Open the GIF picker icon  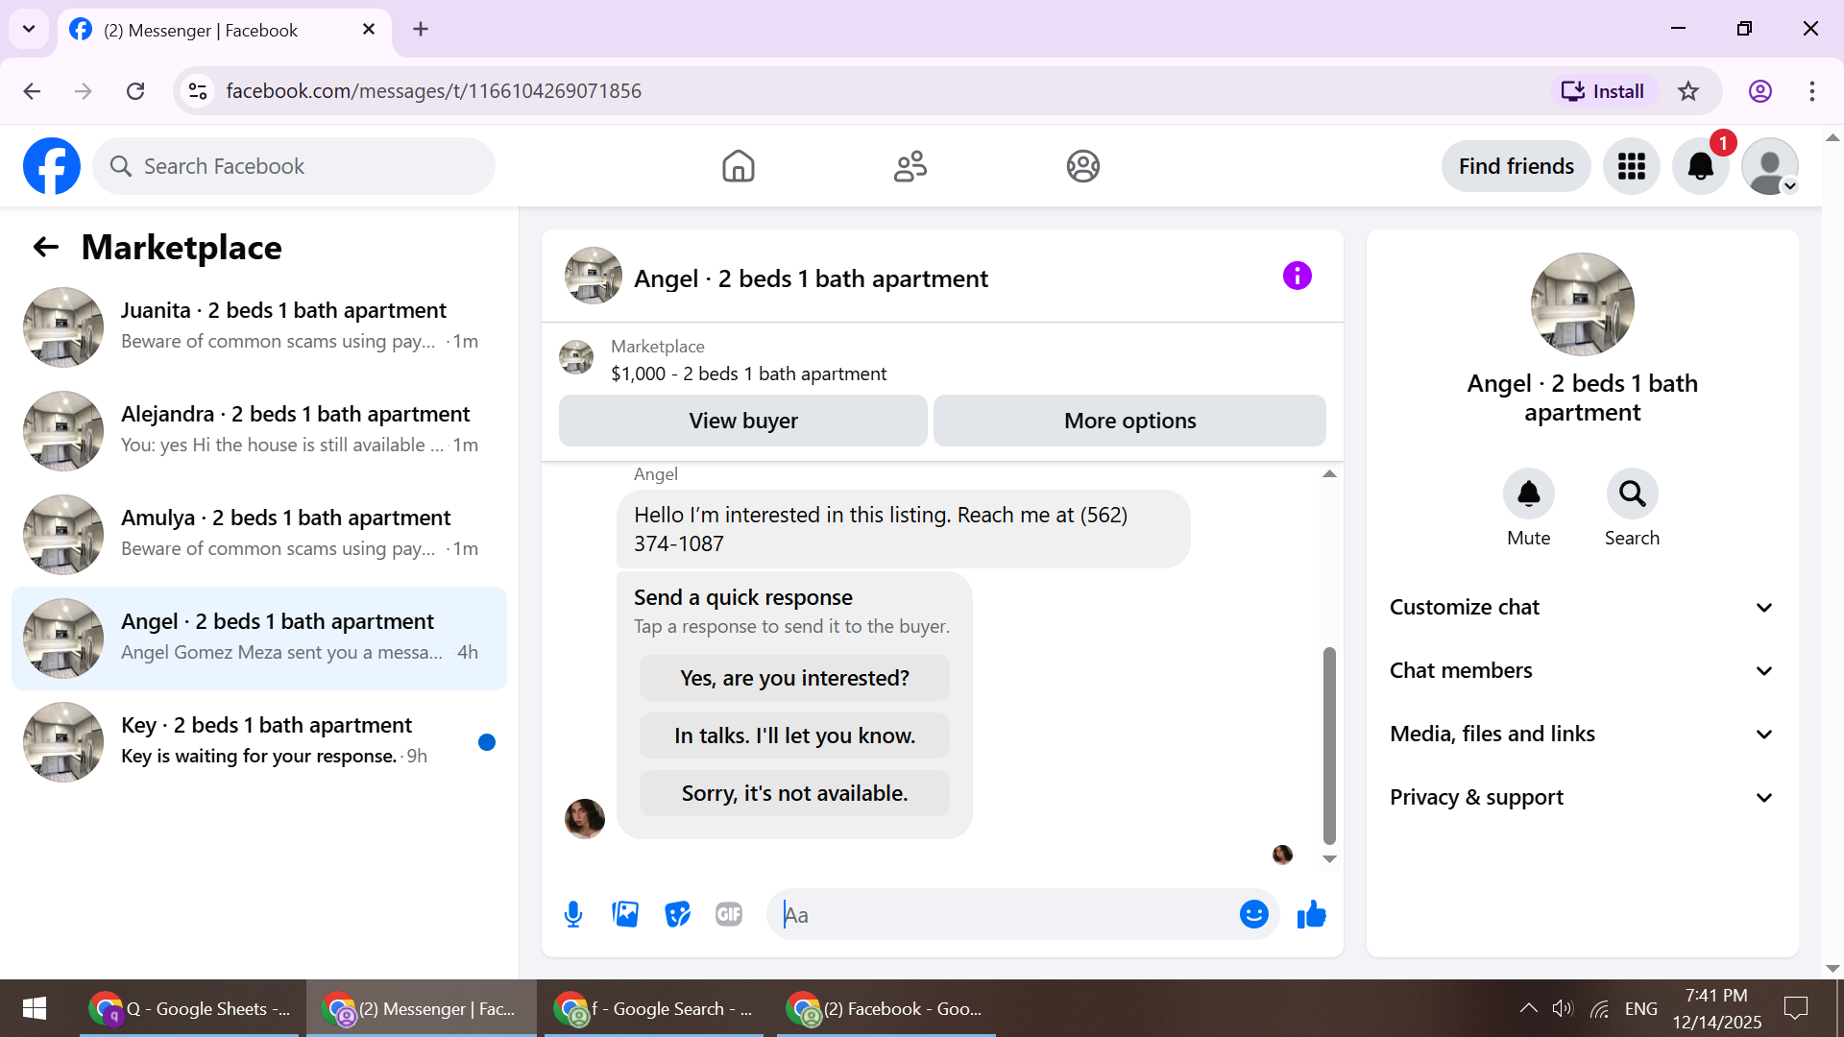729,914
